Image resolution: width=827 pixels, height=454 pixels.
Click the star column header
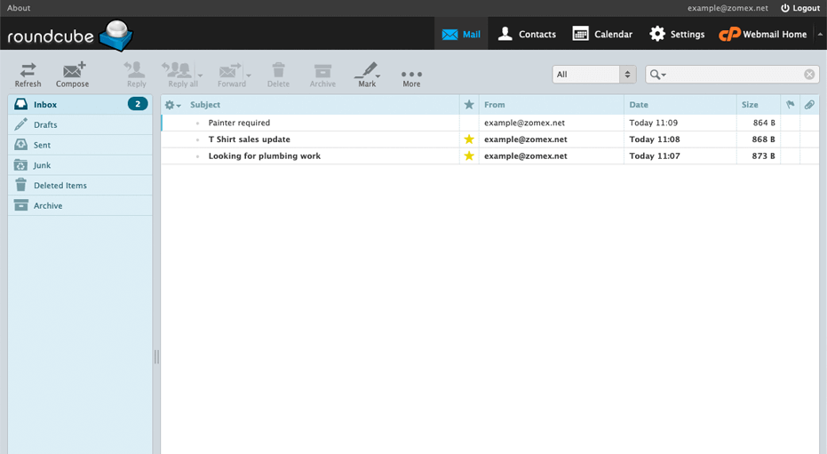[x=469, y=105]
